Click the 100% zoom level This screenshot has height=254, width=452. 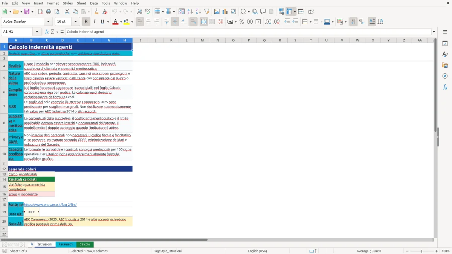pyautogui.click(x=446, y=251)
